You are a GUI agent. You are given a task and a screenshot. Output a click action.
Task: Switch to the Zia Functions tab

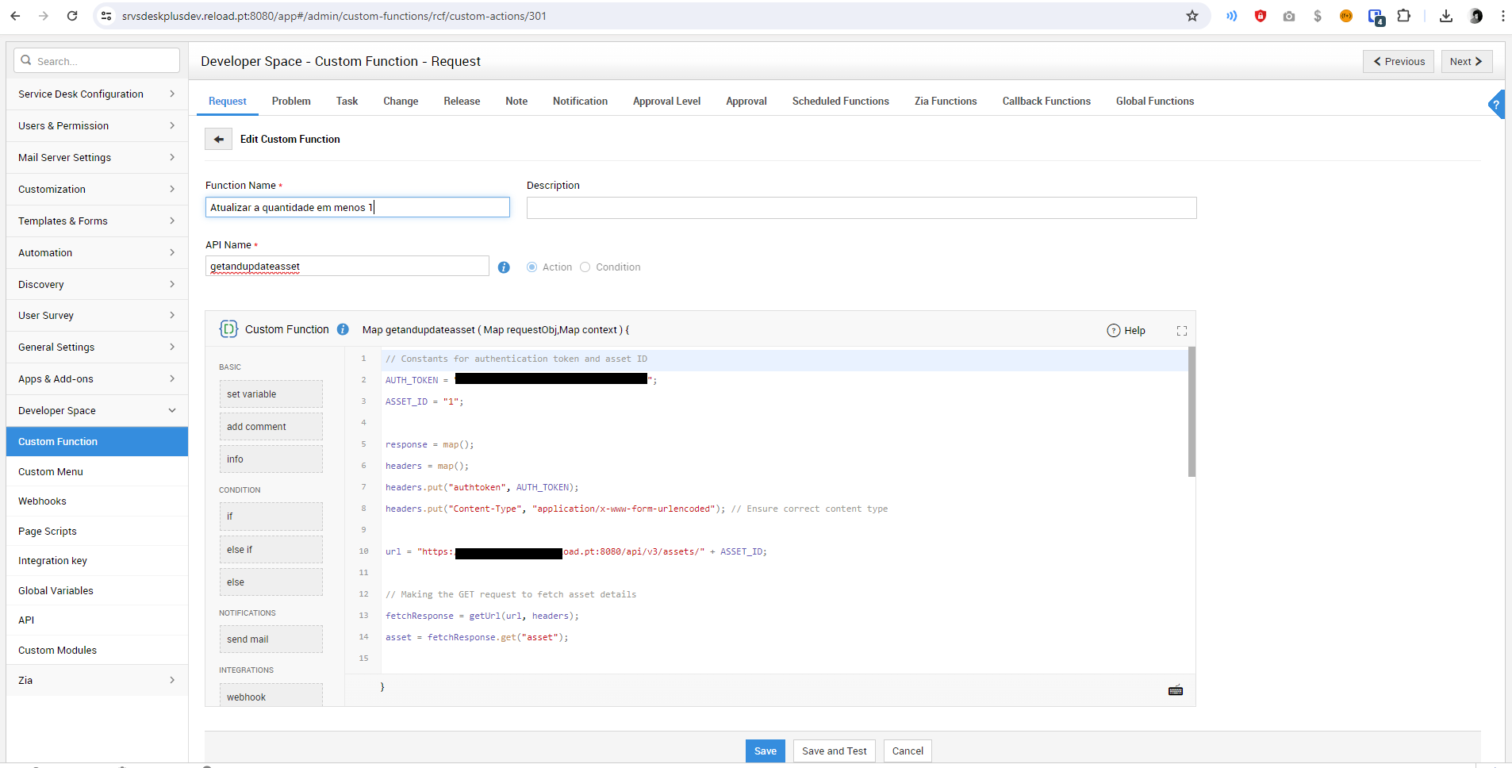coord(946,101)
